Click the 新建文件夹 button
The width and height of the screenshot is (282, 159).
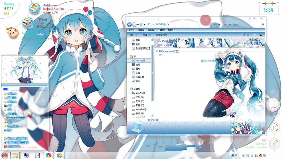coord(161,35)
